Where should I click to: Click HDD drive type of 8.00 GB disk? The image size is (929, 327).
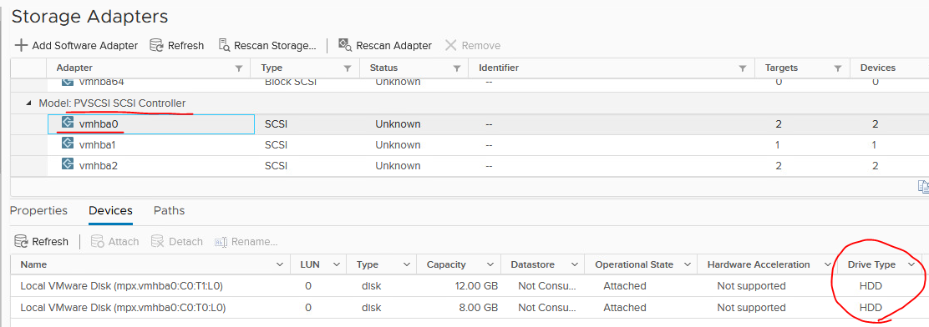(x=871, y=308)
